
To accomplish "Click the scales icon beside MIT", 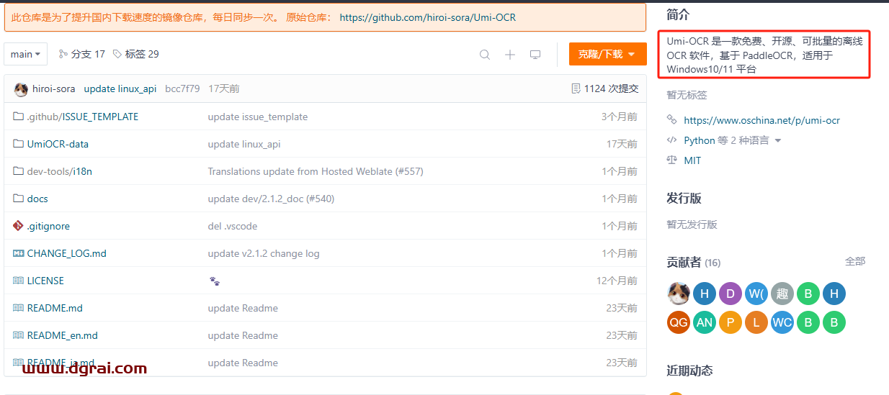I will [x=672, y=160].
